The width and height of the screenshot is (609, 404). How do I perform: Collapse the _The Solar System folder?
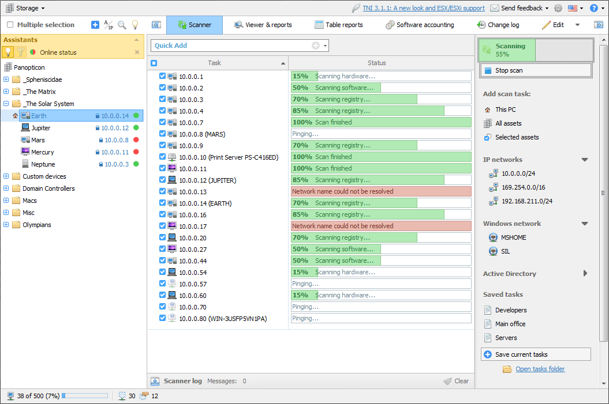pyautogui.click(x=6, y=104)
